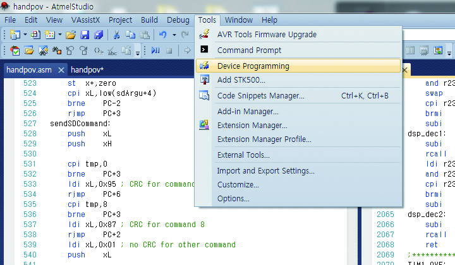The width and height of the screenshot is (455, 265).
Task: Click the Start Debugging and Break icon
Action: coord(155,50)
